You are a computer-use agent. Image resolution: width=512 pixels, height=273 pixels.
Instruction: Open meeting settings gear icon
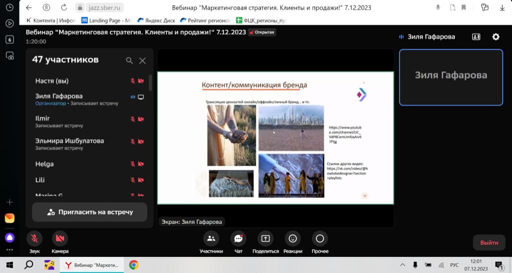pos(495,36)
